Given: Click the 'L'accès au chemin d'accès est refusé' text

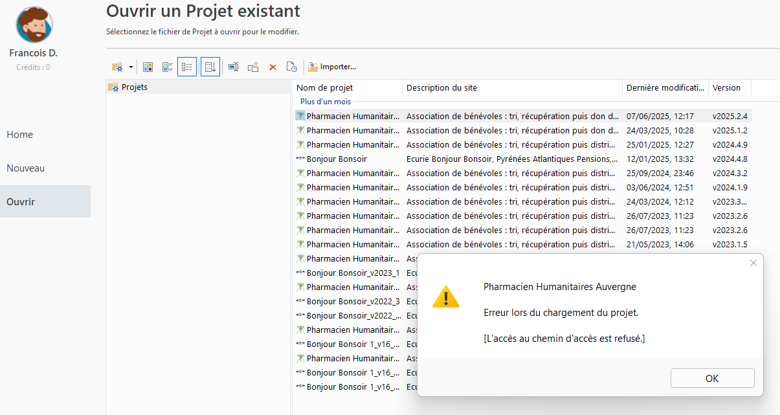Looking at the screenshot, I should click(564, 339).
